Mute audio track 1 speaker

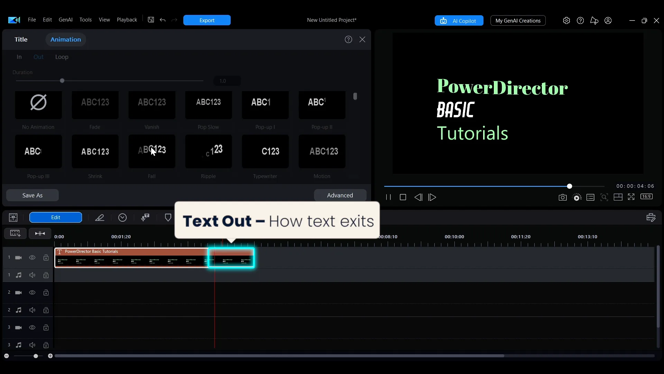pos(32,275)
